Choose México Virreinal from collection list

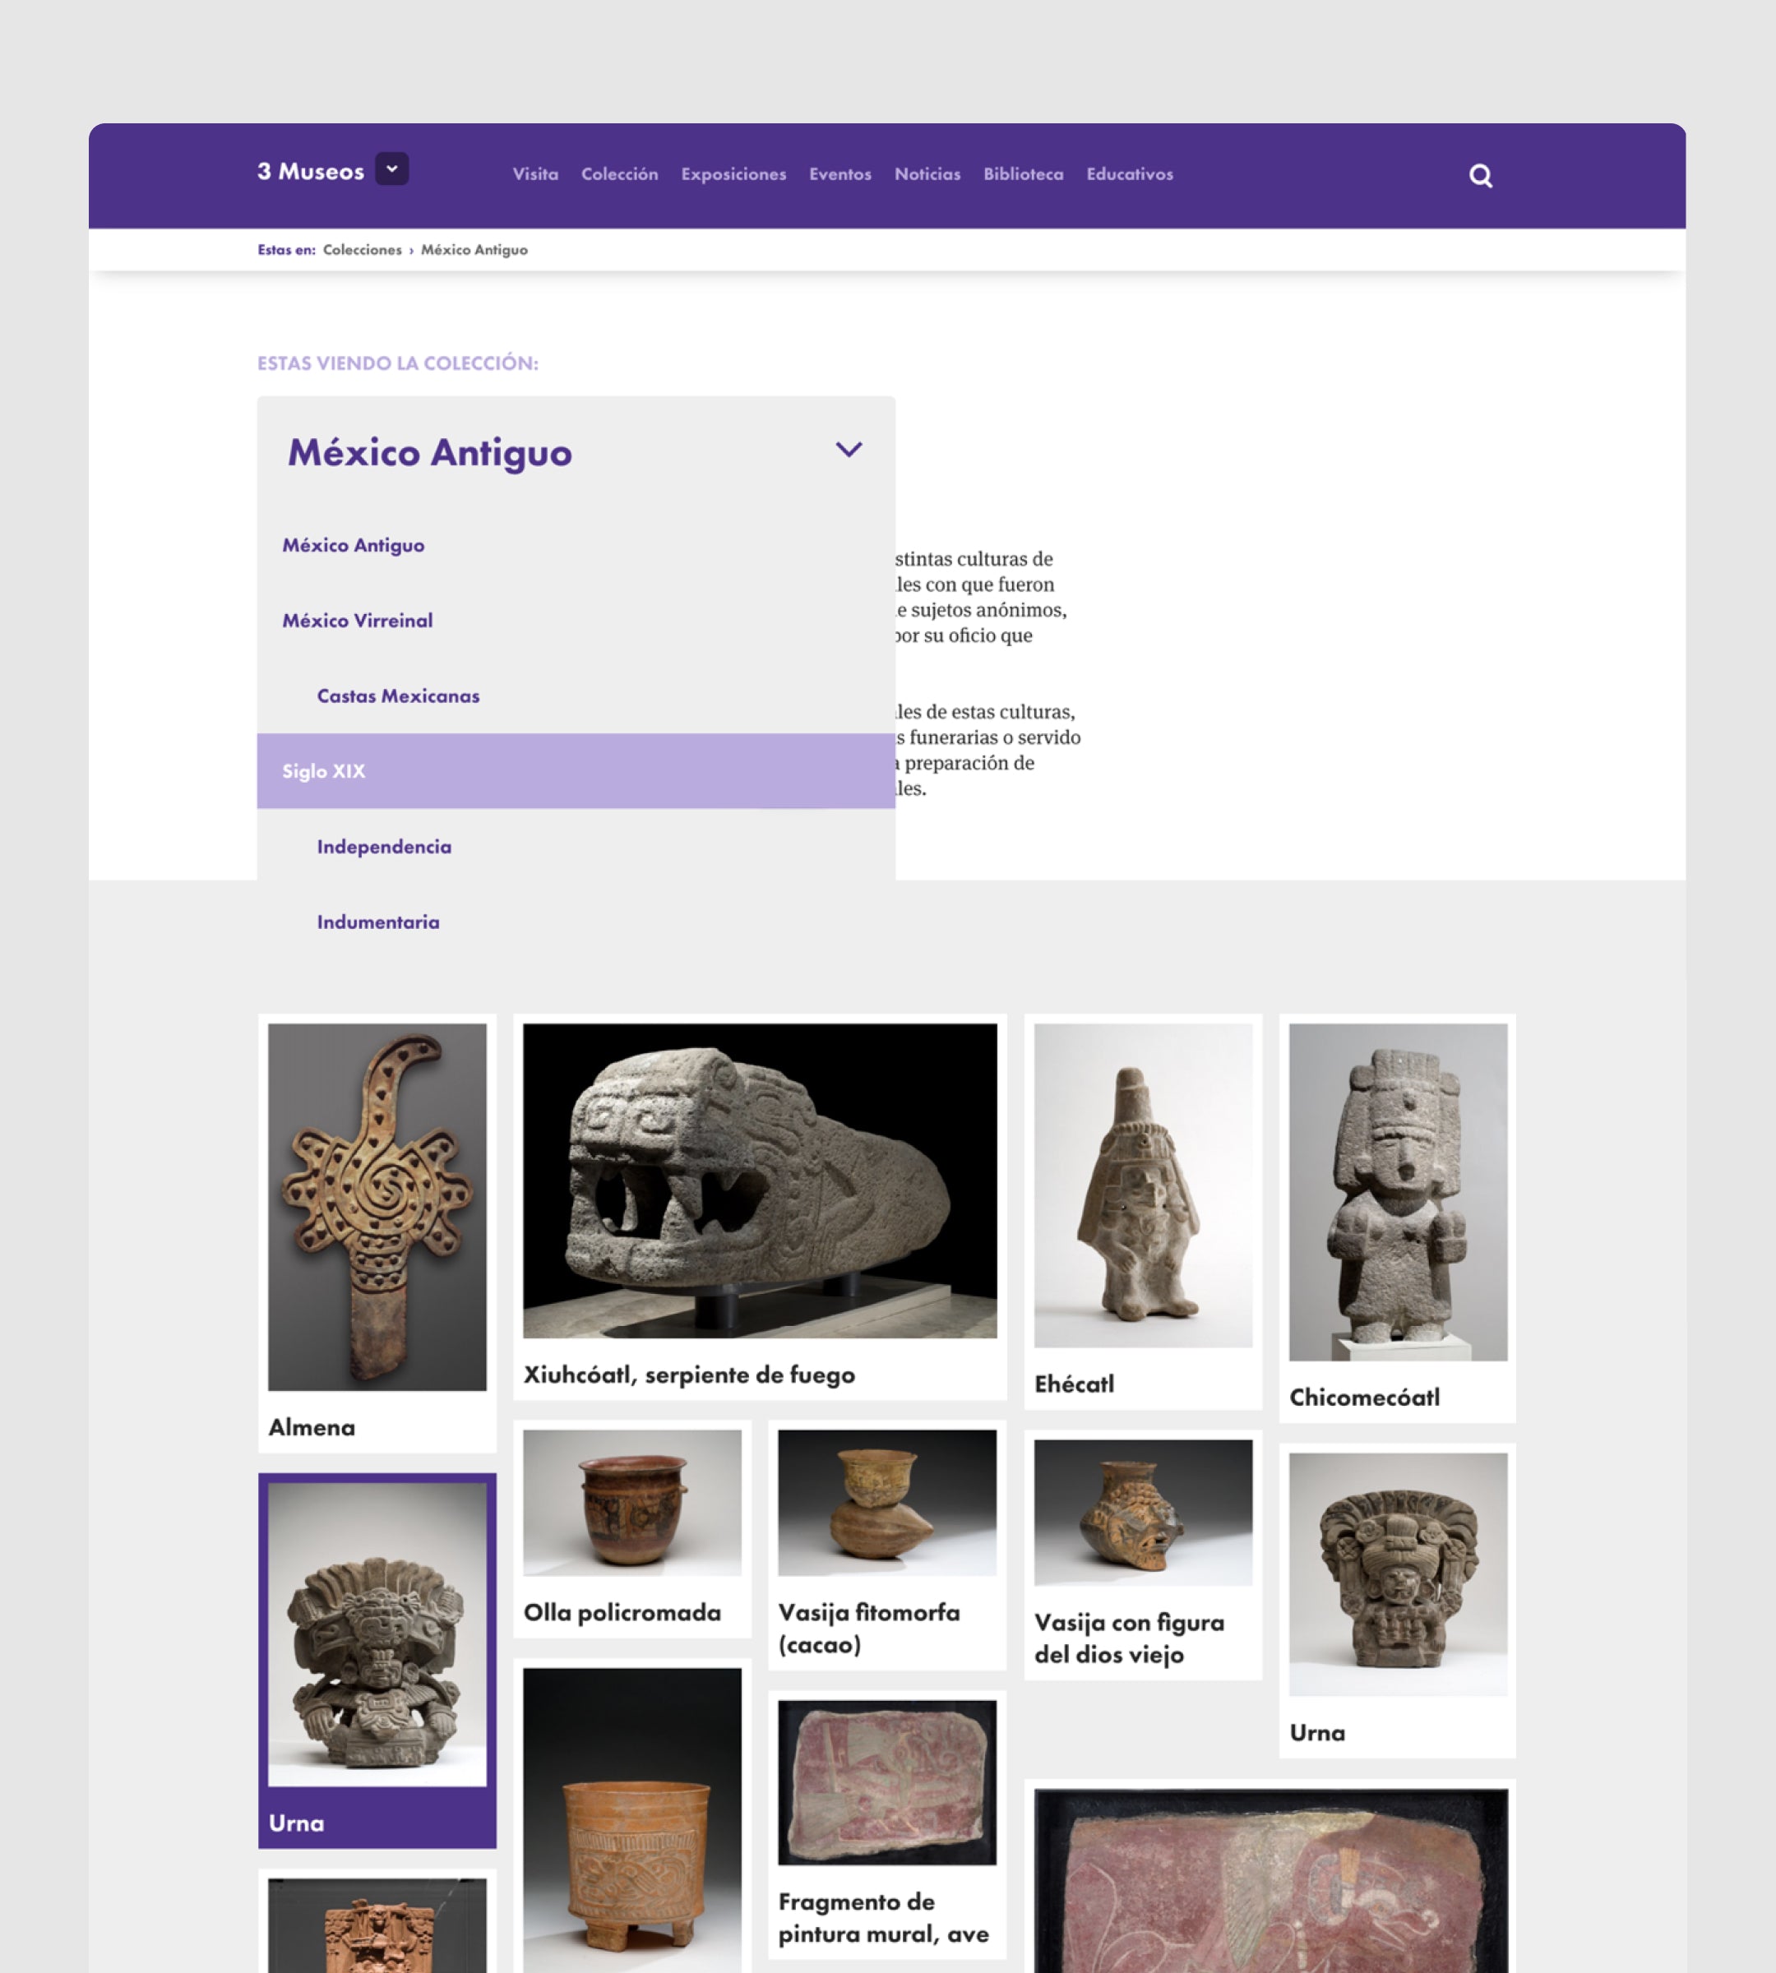[x=357, y=621]
